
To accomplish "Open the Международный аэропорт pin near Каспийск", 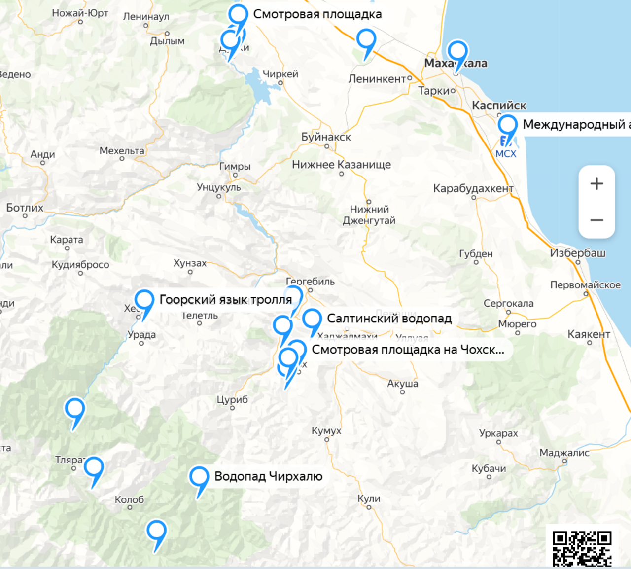I will click(507, 125).
